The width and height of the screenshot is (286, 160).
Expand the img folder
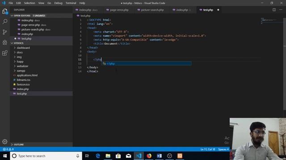coord(19,57)
